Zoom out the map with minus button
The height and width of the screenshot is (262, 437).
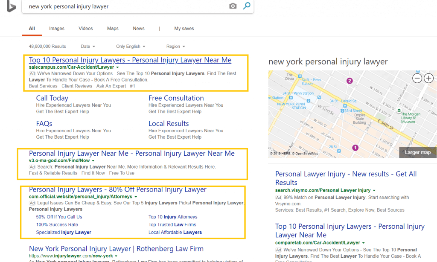[x=417, y=79]
